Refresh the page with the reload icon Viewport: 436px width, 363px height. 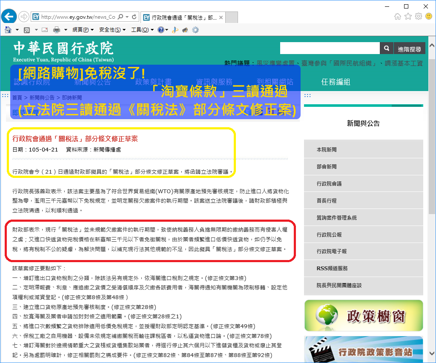click(x=134, y=17)
